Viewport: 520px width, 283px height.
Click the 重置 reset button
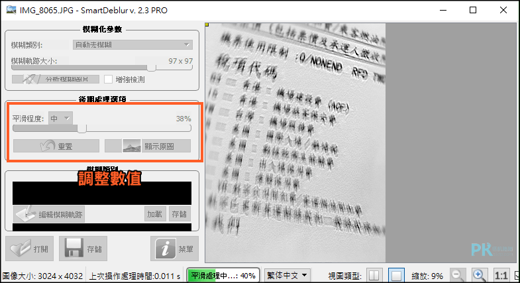[56, 146]
